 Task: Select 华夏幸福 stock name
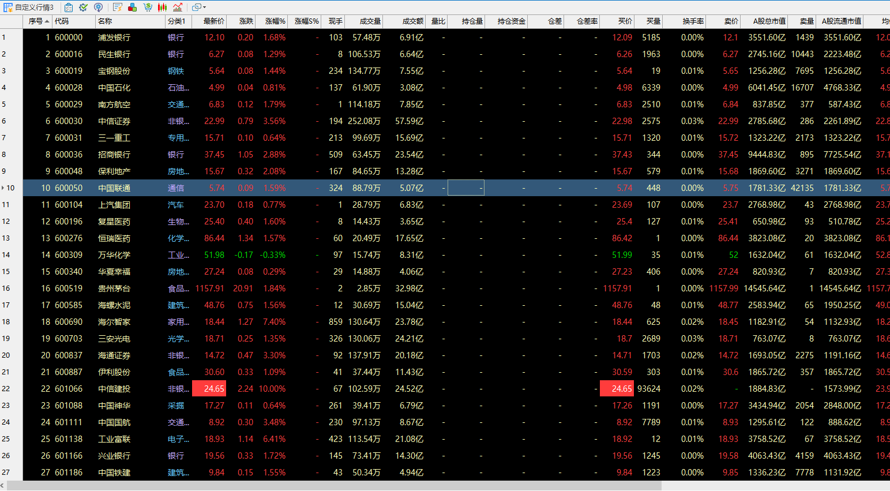pyautogui.click(x=114, y=272)
